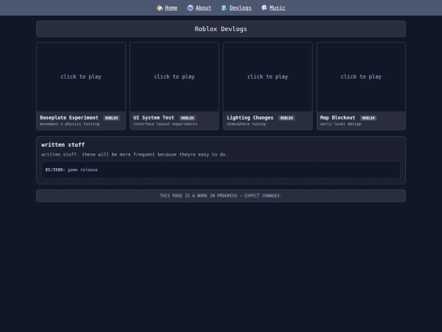Click the notebook icon beside Devlogs
This screenshot has width=442, height=332.
coord(224,8)
